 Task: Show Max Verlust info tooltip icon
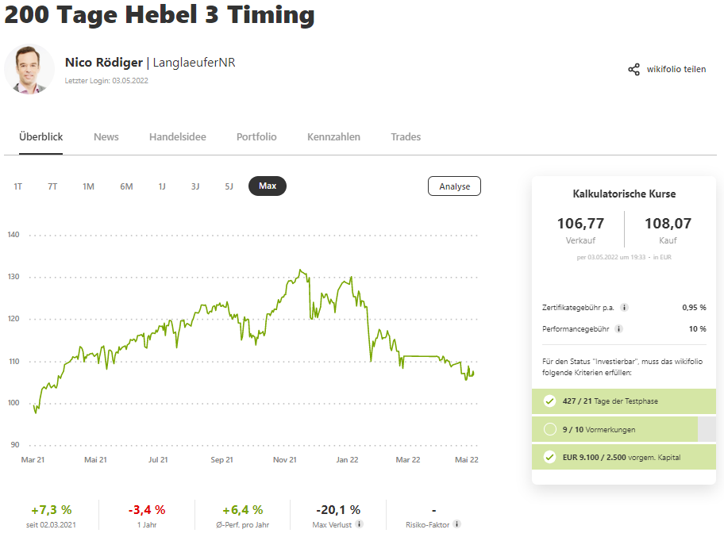(360, 524)
